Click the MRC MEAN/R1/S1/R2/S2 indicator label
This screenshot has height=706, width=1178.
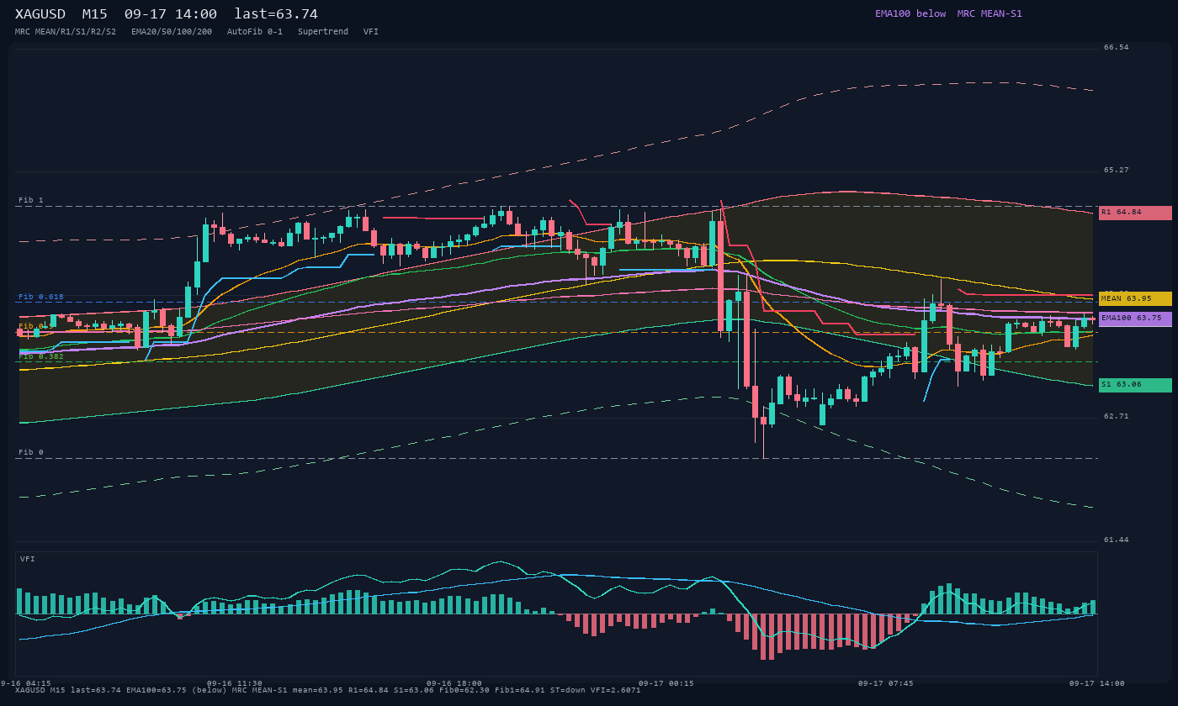(x=66, y=32)
